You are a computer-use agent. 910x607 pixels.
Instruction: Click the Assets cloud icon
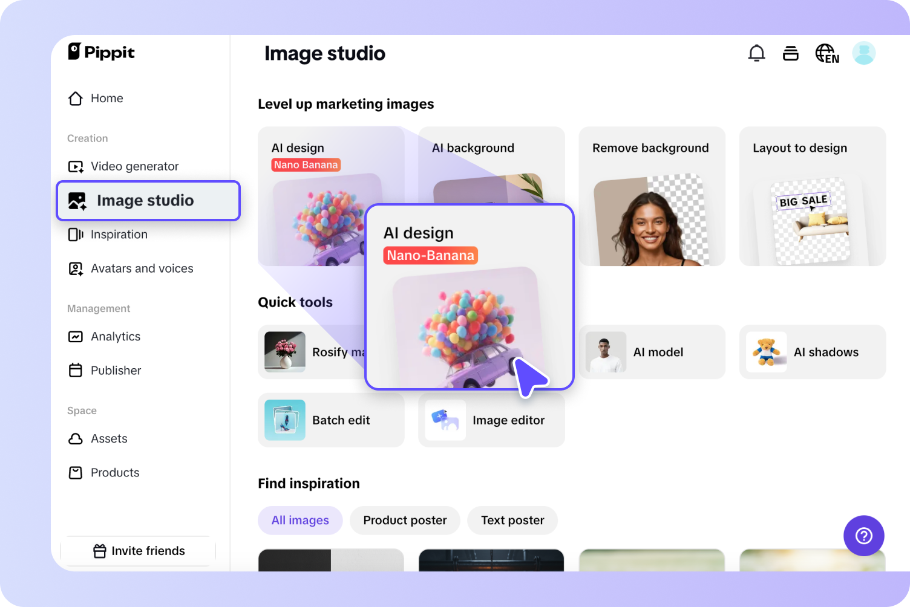(x=75, y=438)
